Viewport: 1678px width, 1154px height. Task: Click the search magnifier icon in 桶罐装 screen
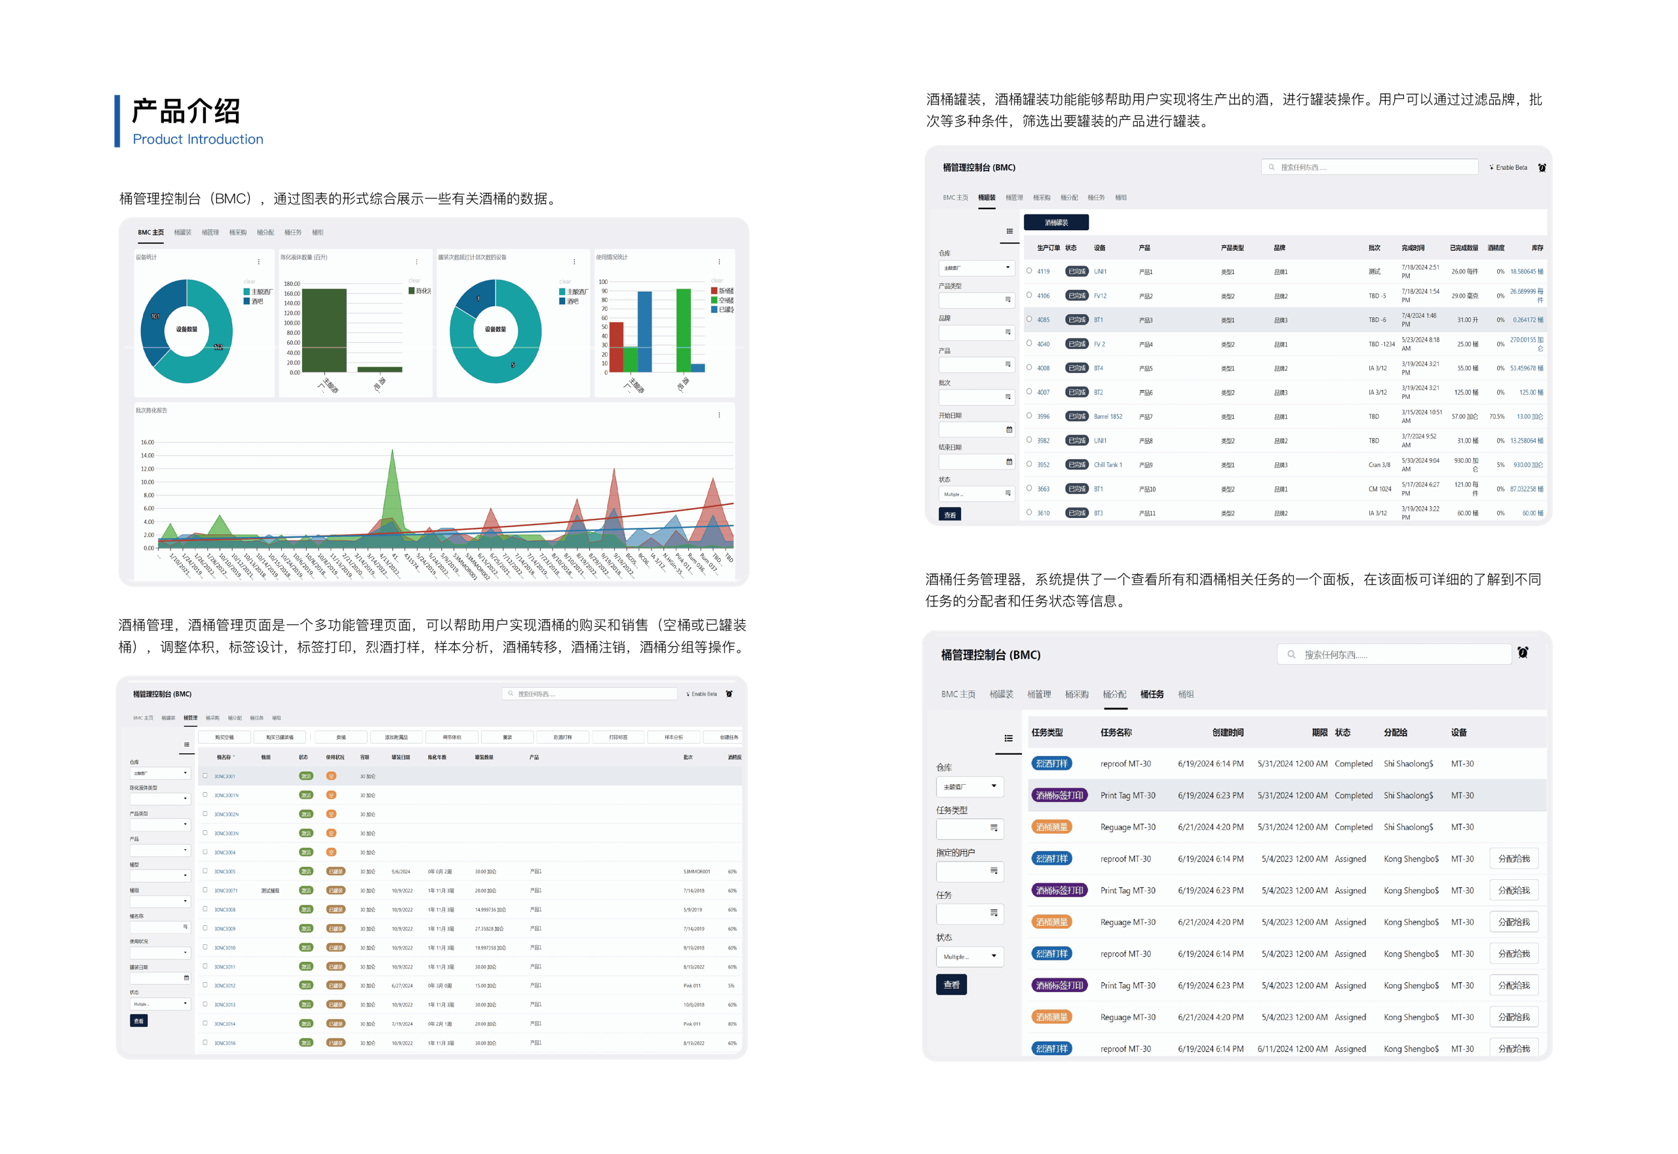(1272, 168)
